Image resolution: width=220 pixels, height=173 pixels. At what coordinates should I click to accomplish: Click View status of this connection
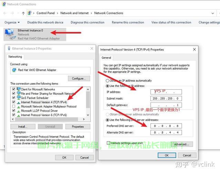pos(171,22)
